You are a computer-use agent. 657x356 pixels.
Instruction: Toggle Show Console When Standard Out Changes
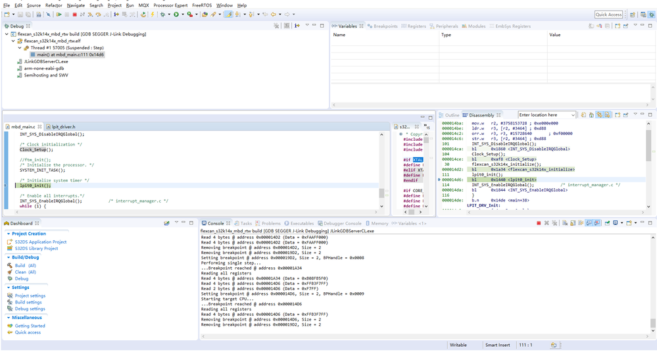(x=589, y=223)
